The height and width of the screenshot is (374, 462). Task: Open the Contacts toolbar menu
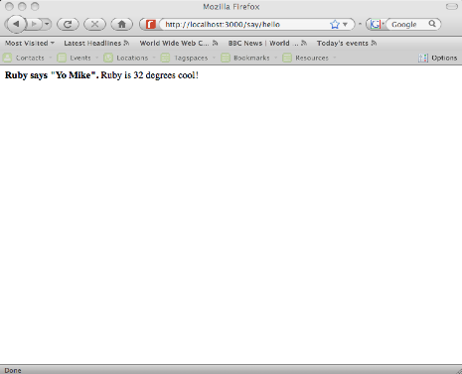tap(30, 58)
